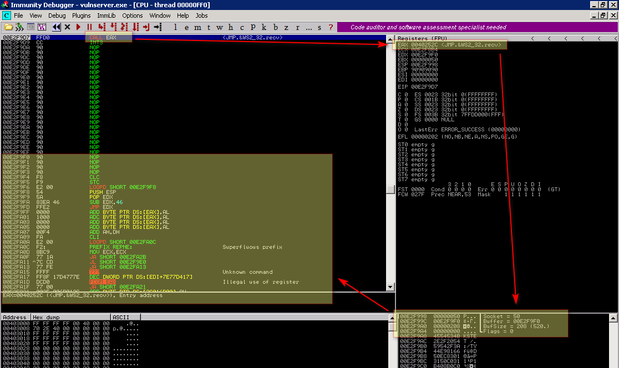The height and width of the screenshot is (368, 619).
Task: Show Memory map with 'm' button
Action: 197,27
